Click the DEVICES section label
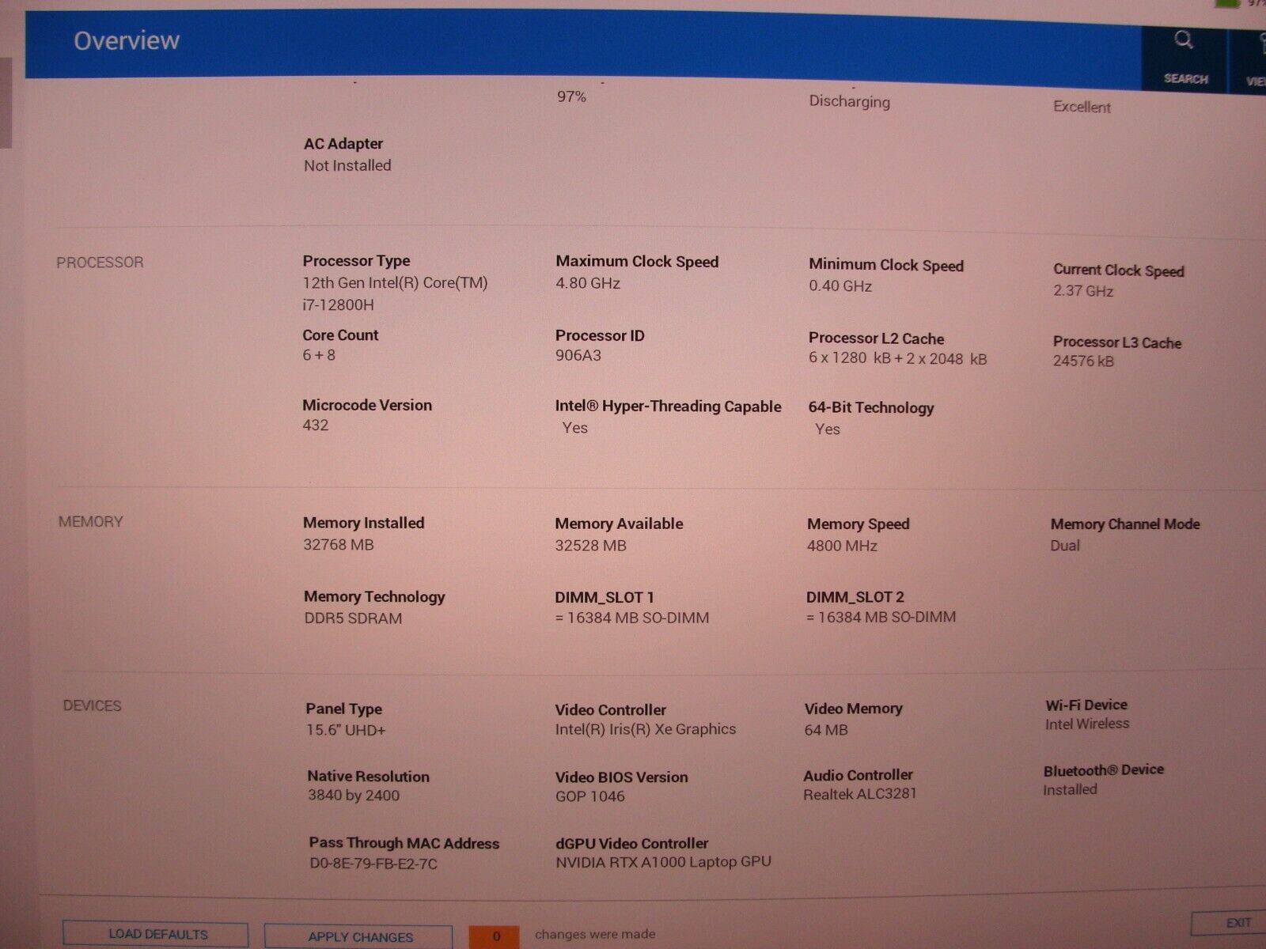1266x949 pixels. [92, 705]
